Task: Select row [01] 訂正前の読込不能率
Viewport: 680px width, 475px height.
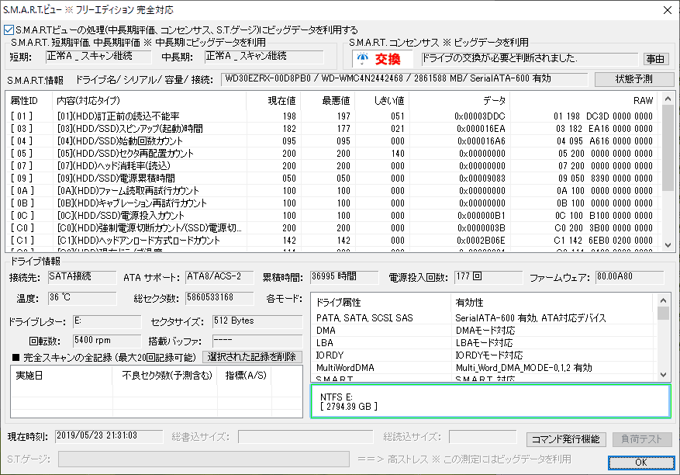Action: (x=332, y=116)
